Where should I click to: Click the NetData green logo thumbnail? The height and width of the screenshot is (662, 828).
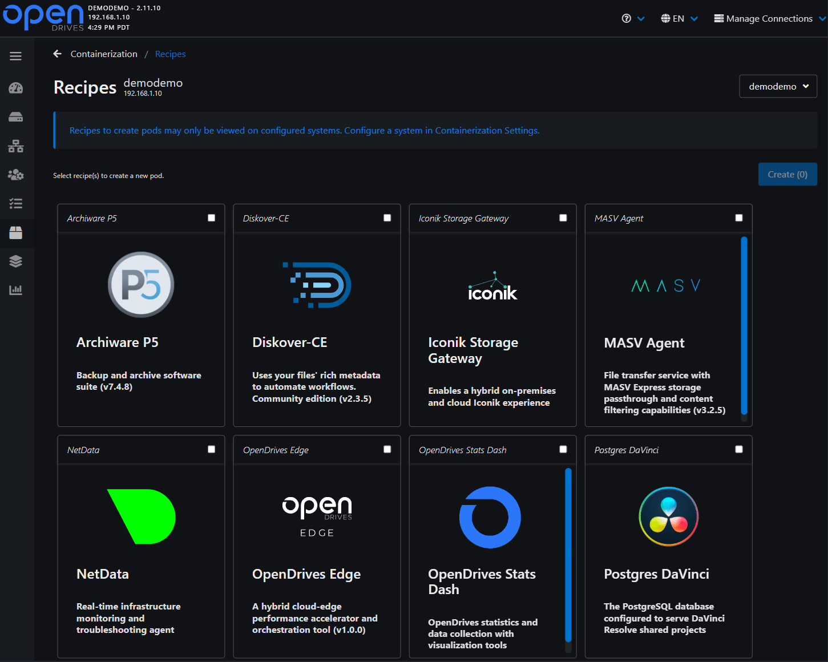[x=141, y=516]
